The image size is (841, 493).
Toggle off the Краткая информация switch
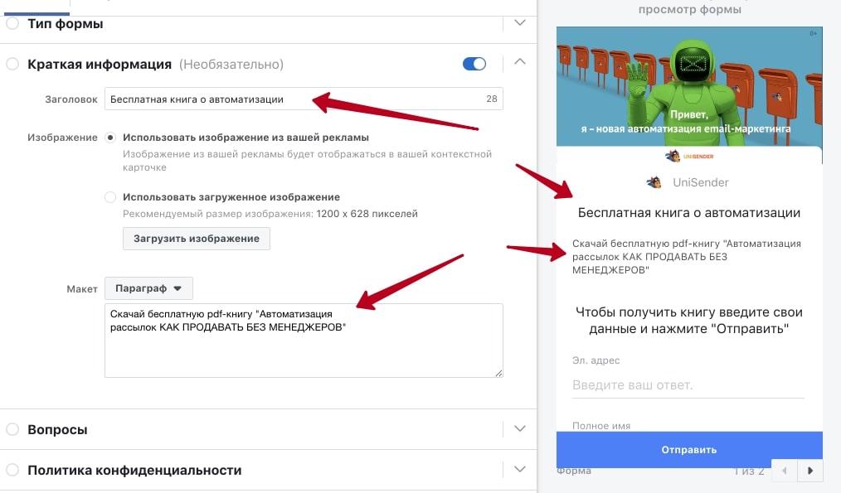click(474, 64)
